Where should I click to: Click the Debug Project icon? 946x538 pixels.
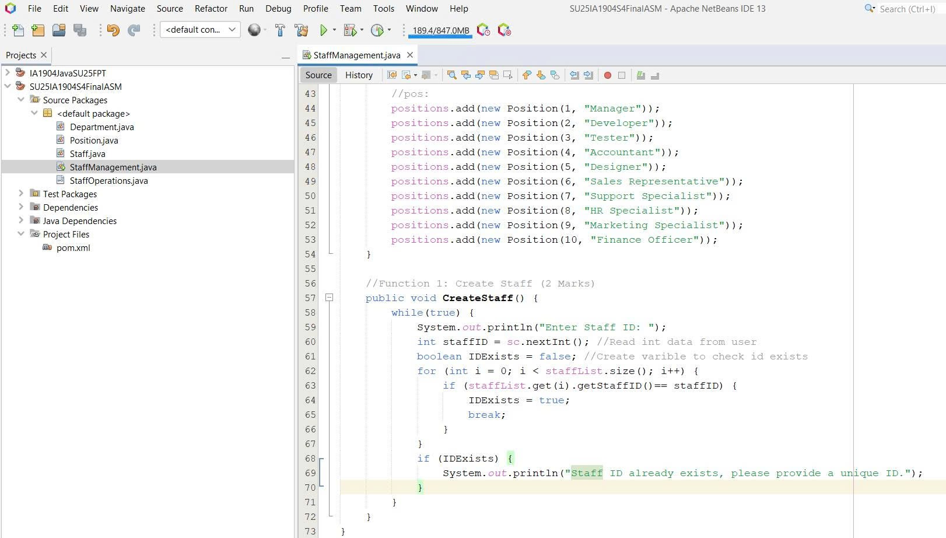pyautogui.click(x=350, y=30)
